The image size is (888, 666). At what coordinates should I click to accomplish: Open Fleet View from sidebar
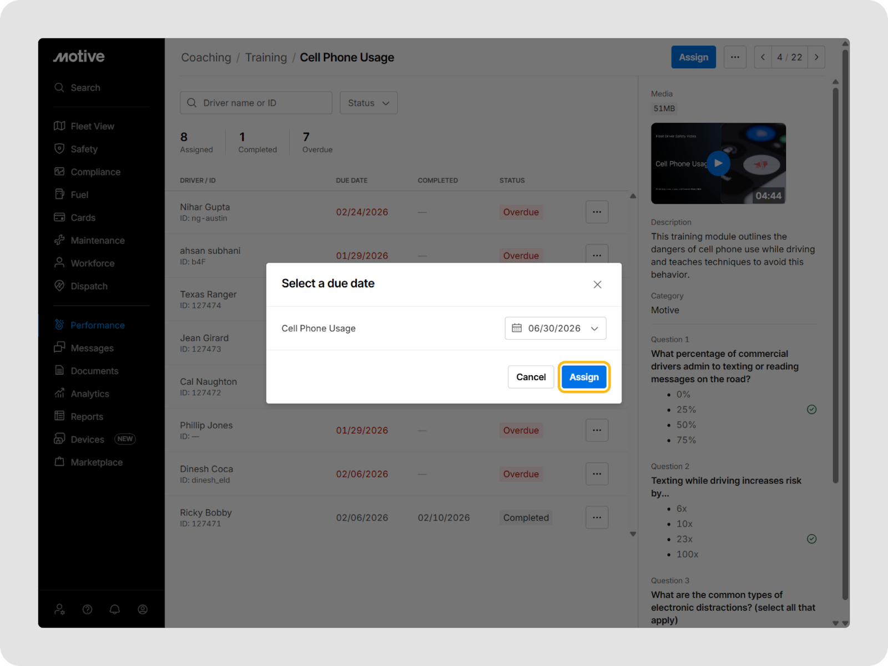coord(84,126)
